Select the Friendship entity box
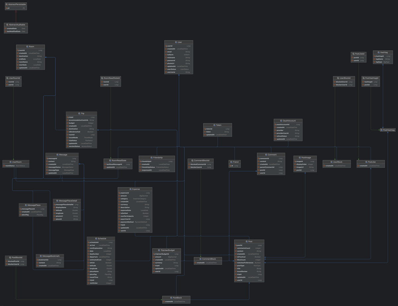 (157, 162)
